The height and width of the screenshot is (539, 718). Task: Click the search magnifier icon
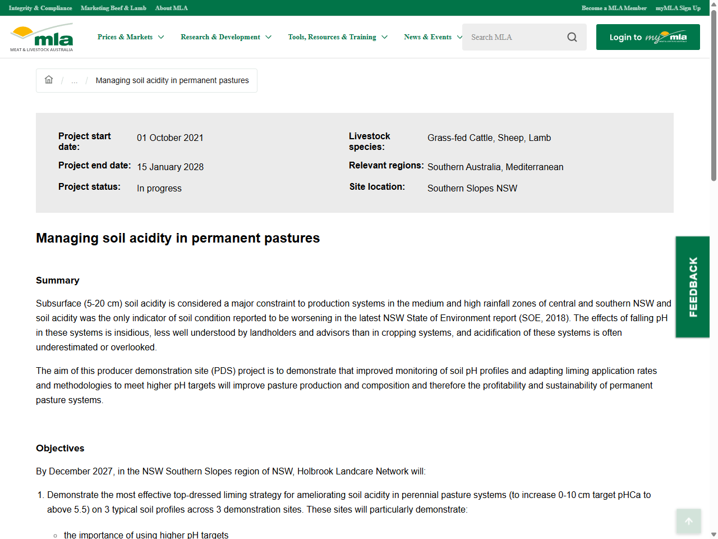572,37
